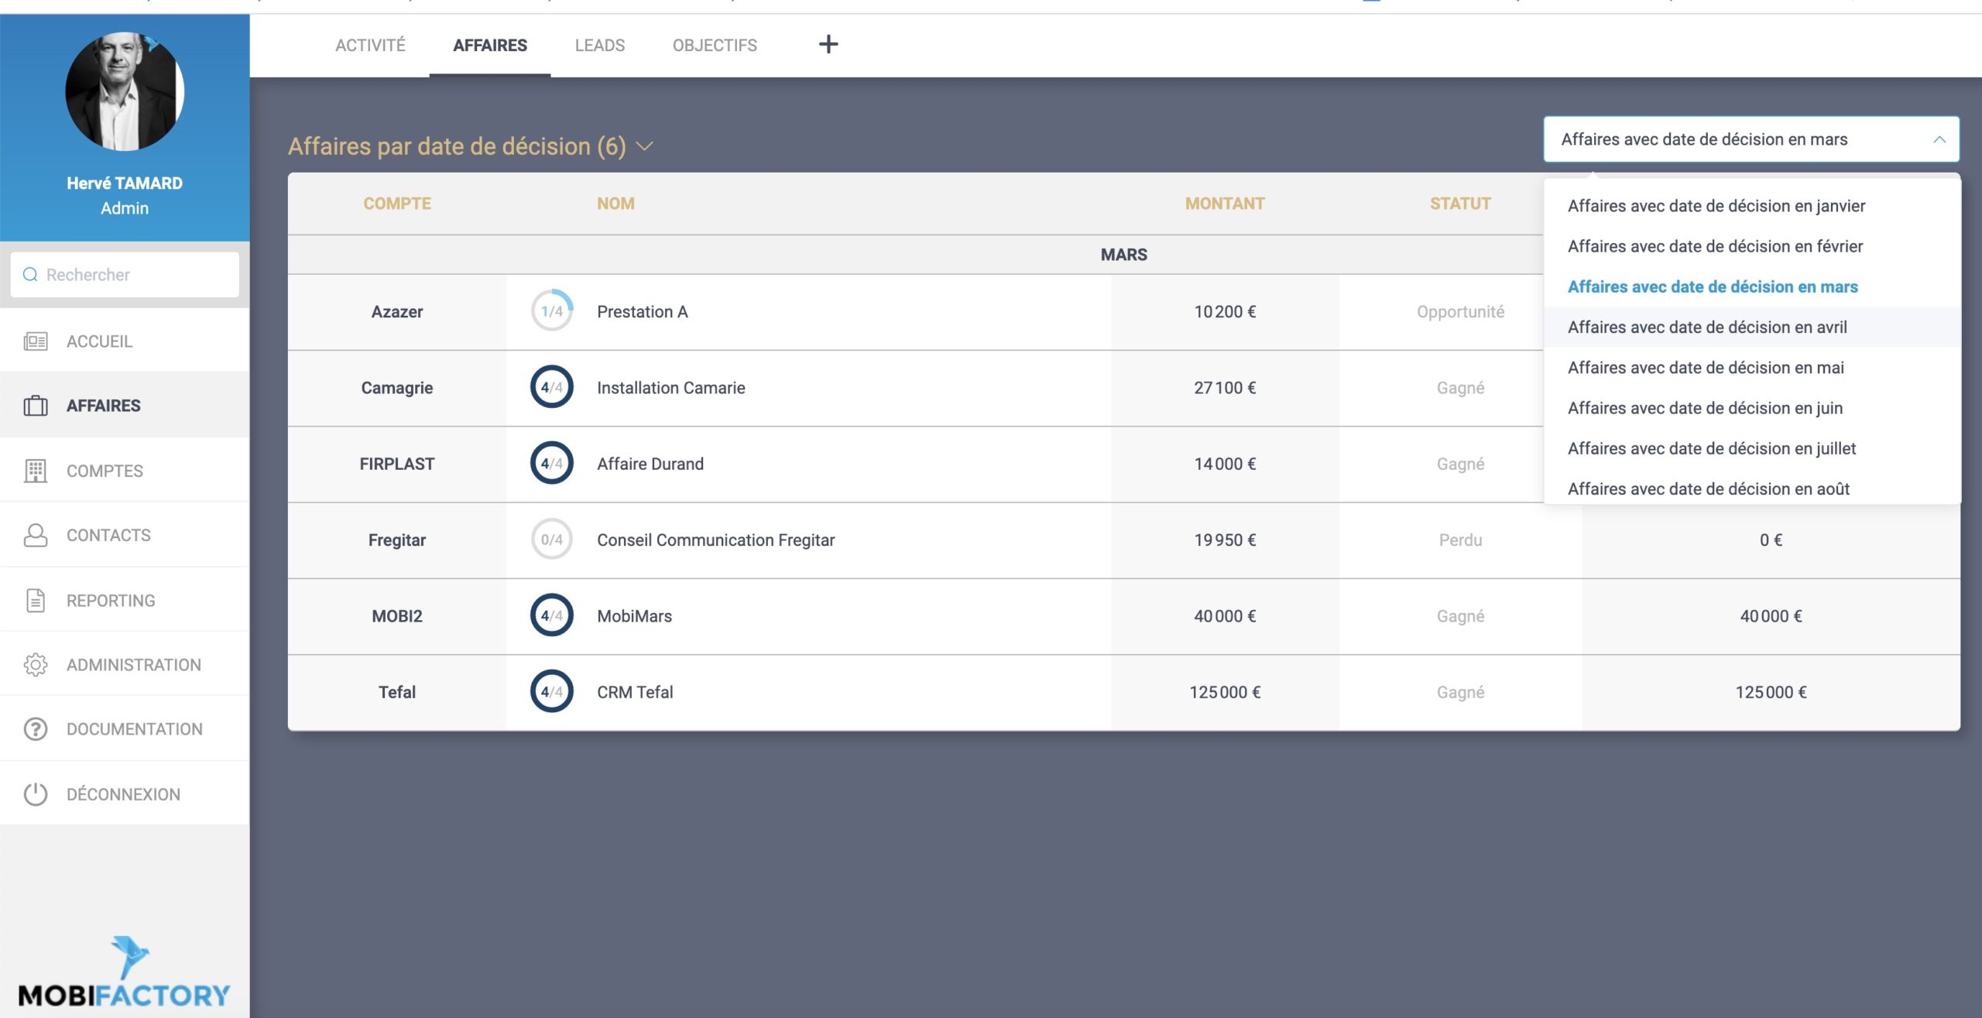Click the Contacts person icon

pyautogui.click(x=36, y=535)
